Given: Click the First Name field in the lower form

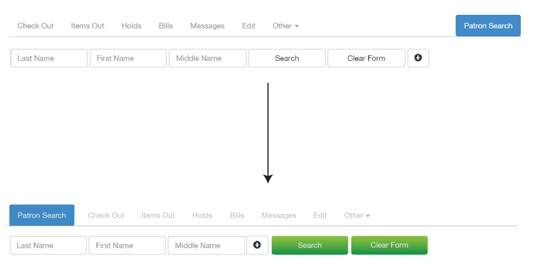Looking at the screenshot, I should point(127,245).
